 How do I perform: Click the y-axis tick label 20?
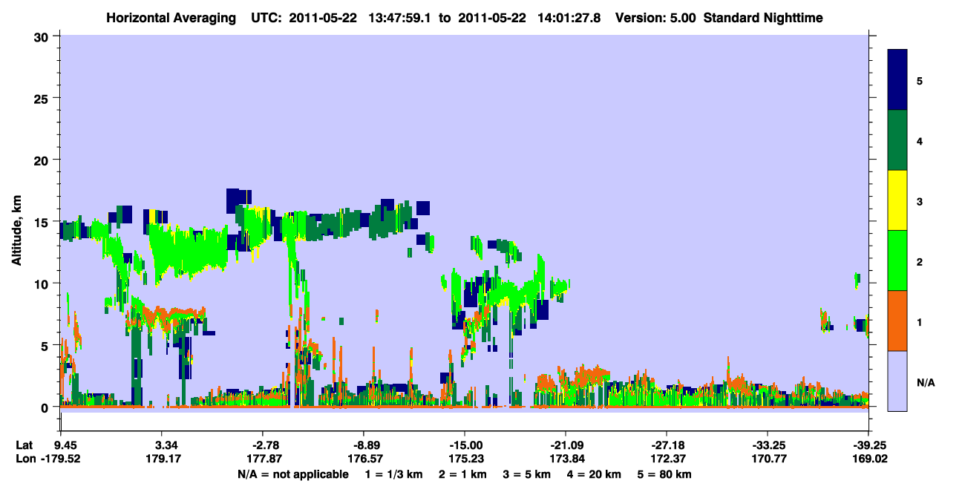click(43, 160)
